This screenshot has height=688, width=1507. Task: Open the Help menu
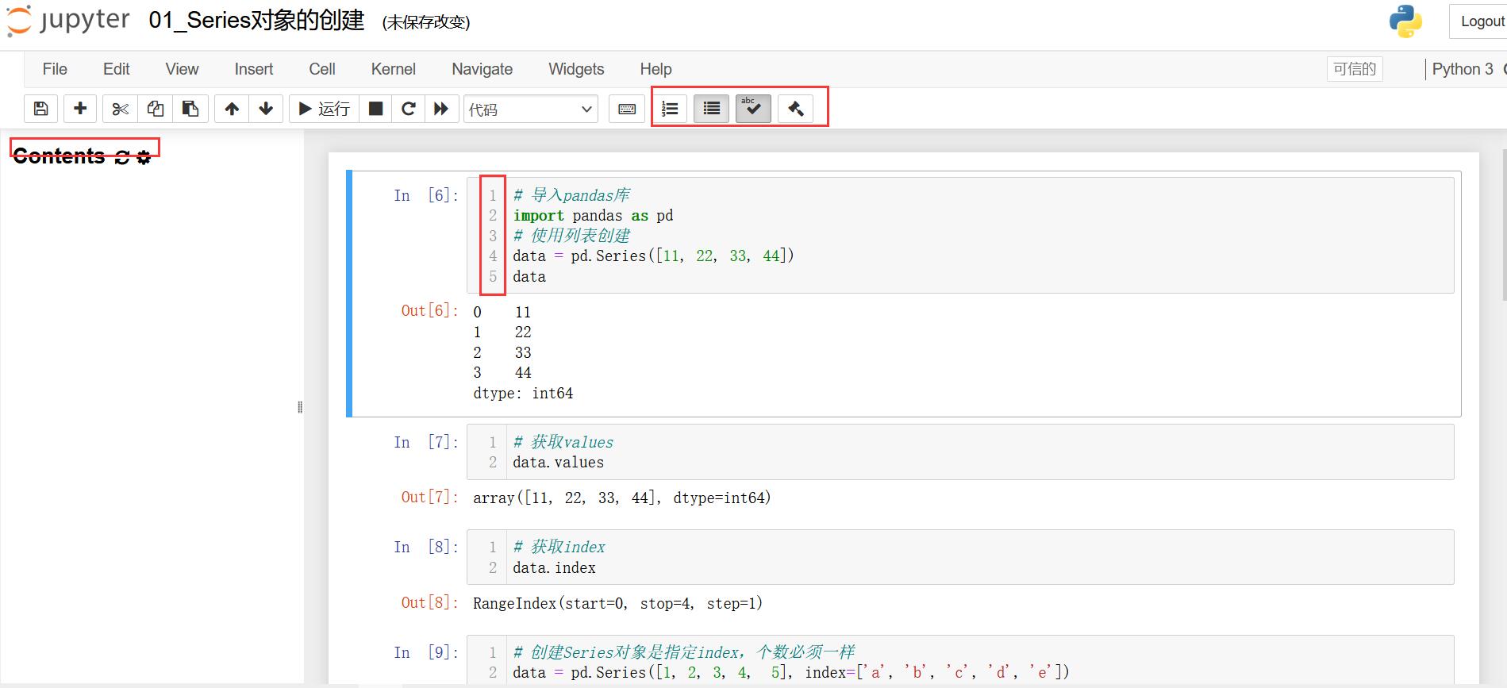point(655,69)
